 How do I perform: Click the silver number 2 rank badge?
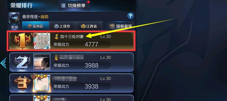[x=22, y=62]
